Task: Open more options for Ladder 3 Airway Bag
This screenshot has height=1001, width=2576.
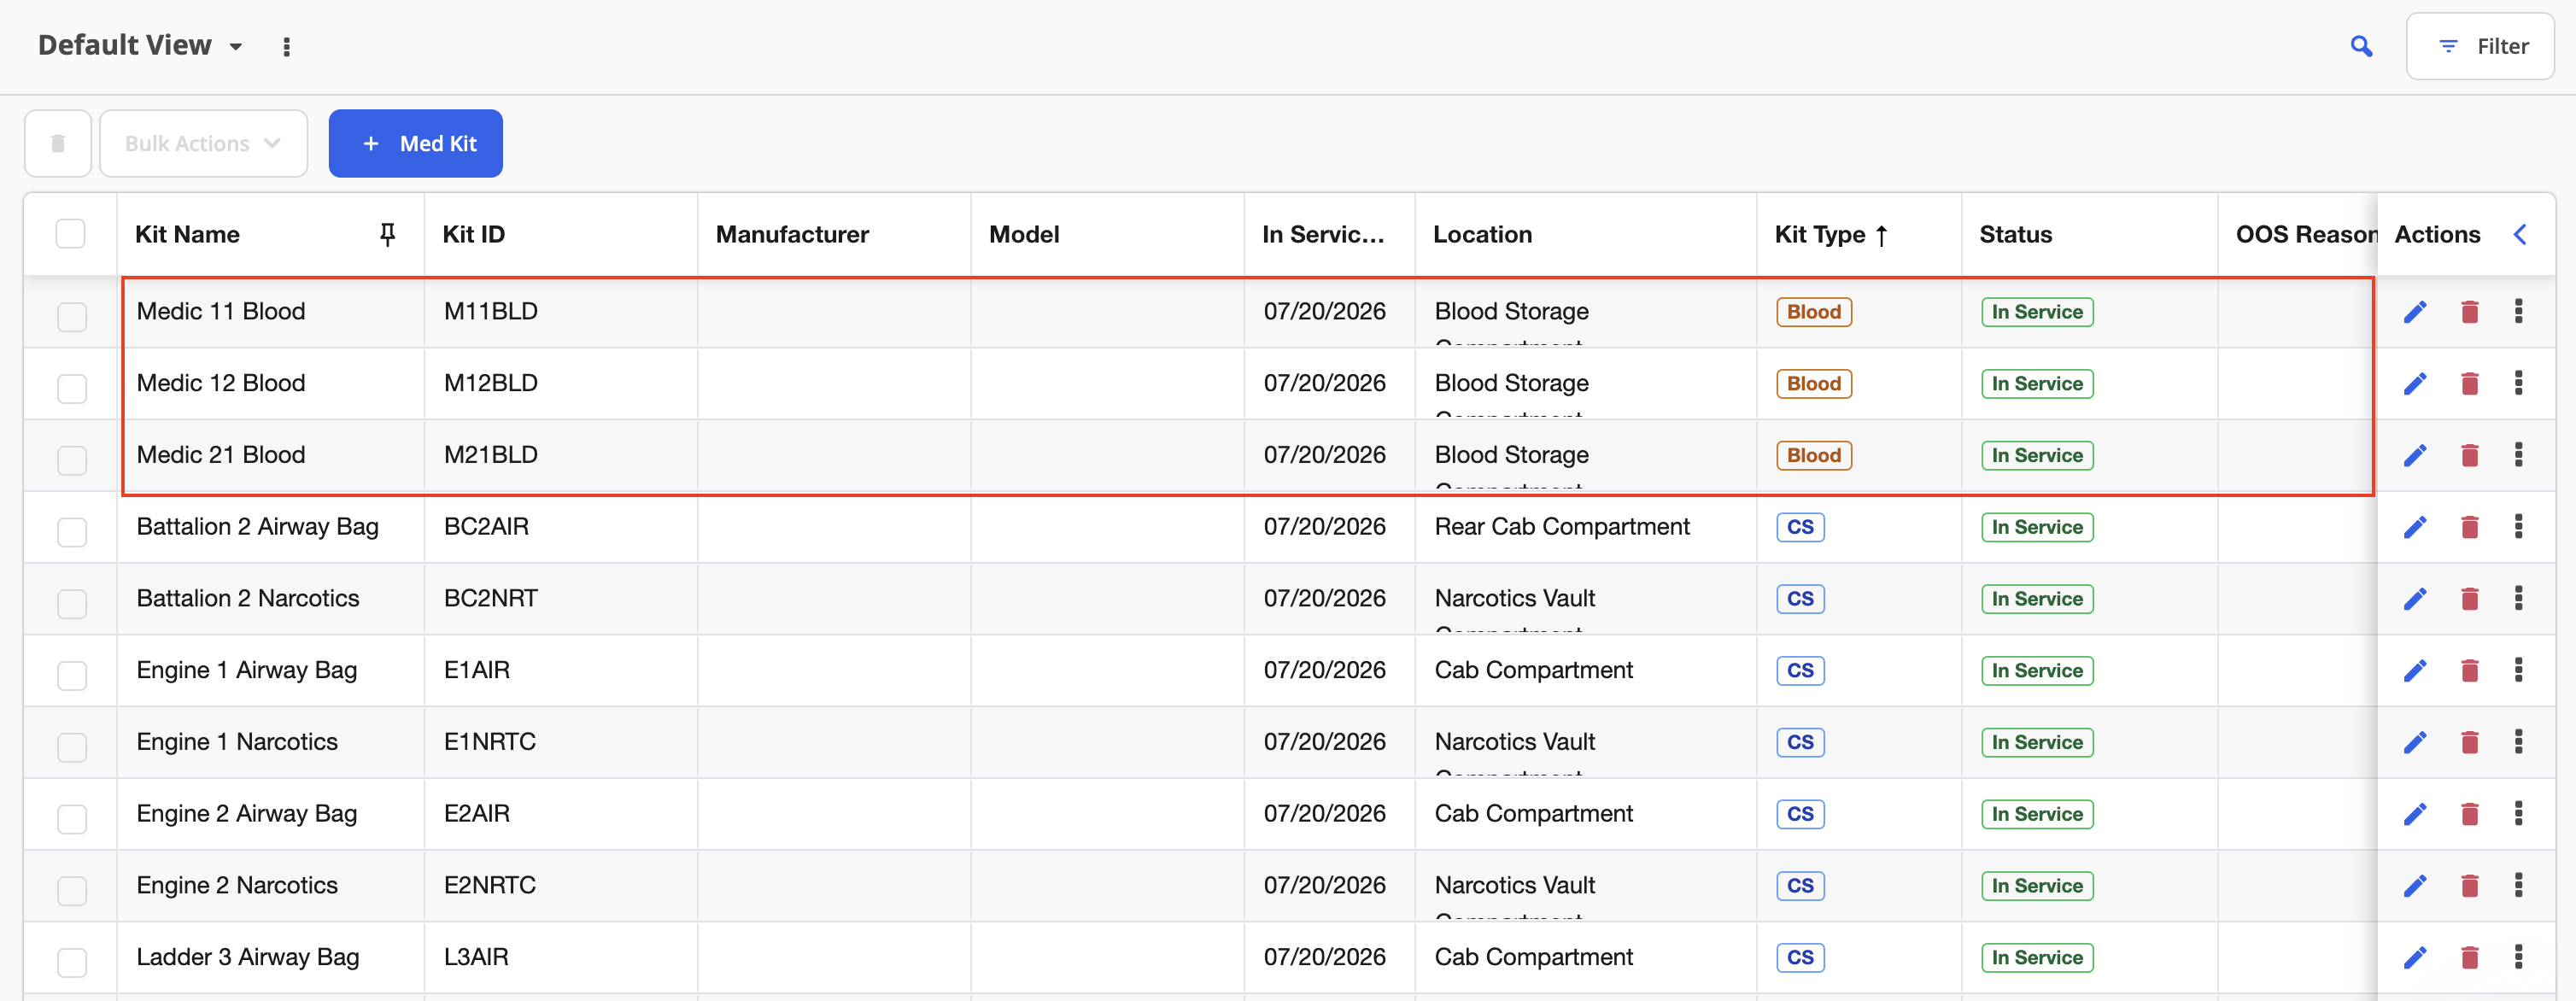Action: [2518, 957]
